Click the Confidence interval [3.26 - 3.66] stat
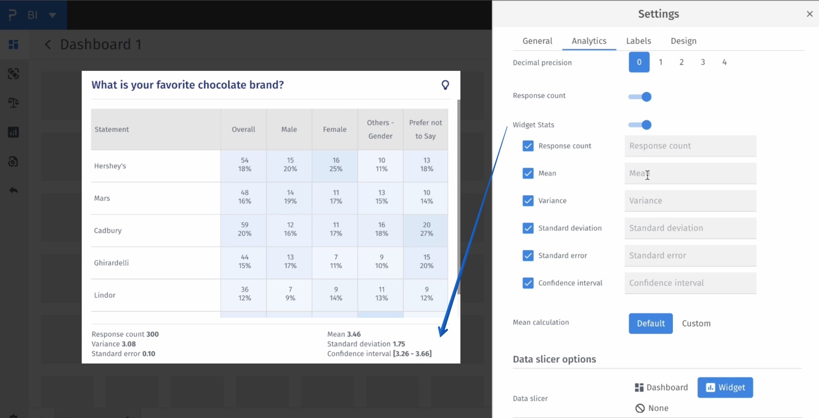 tap(379, 354)
